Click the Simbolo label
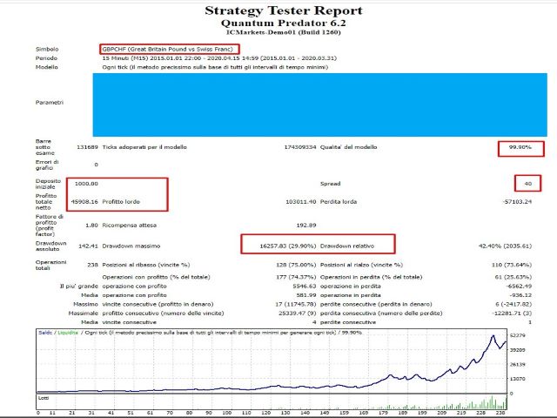Screen dimensions: 557x418 47,49
